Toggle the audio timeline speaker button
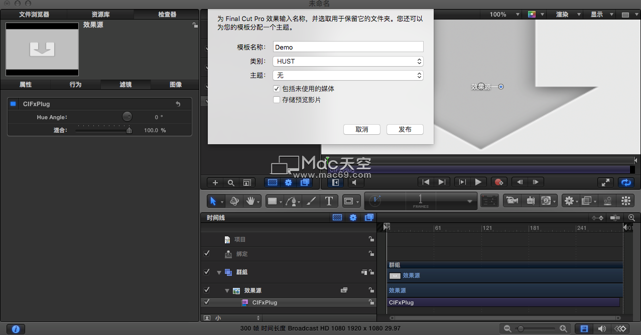Image resolution: width=641 pixels, height=335 pixels. [601, 328]
